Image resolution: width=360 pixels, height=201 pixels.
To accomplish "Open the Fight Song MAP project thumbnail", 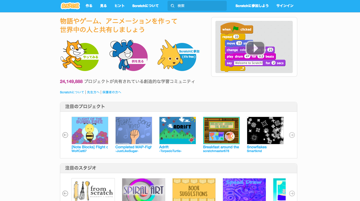I will [134, 130].
